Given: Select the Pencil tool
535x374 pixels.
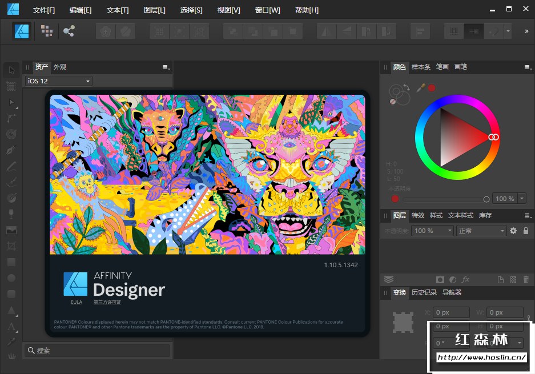Looking at the screenshot, I should [x=11, y=166].
